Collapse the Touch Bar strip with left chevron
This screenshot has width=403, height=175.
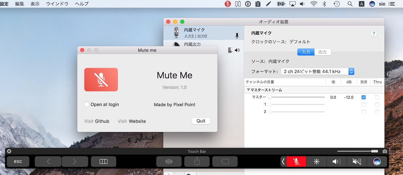pos(282,161)
